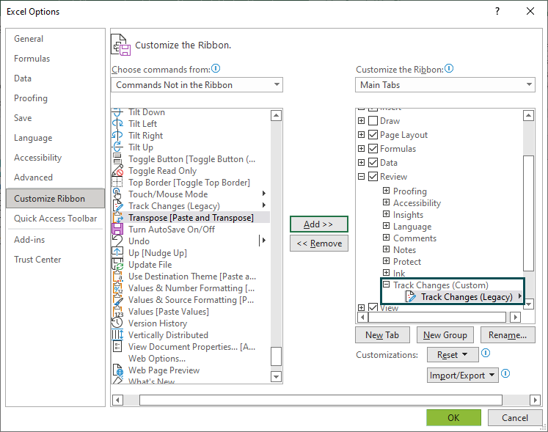Confirm with the OK button
Viewport: 548px width, 432px height.
[x=453, y=417]
